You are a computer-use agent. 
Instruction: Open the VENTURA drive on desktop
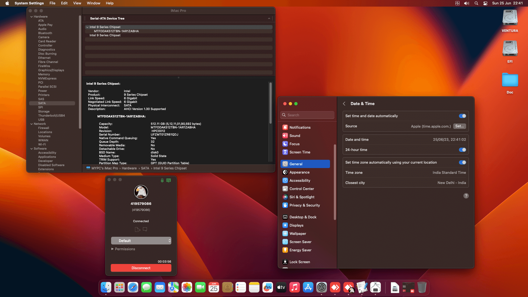pos(510,21)
